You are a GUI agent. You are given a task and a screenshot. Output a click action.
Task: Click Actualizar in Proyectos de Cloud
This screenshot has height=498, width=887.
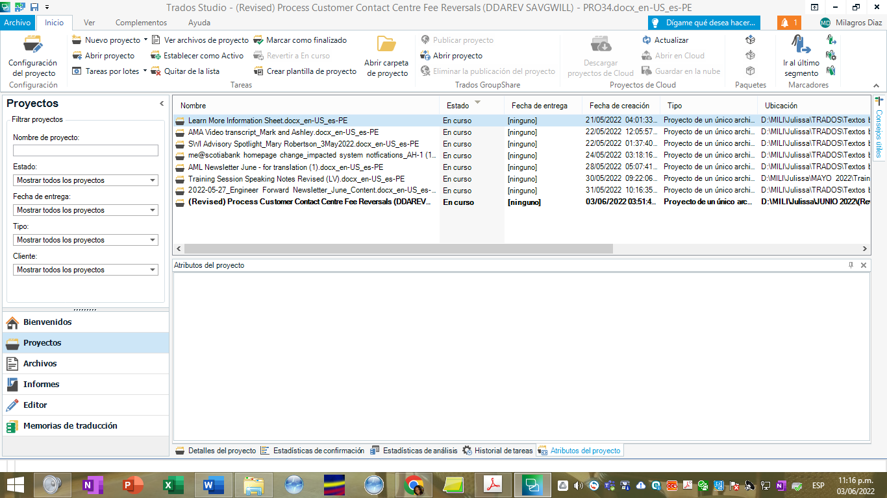click(x=665, y=40)
